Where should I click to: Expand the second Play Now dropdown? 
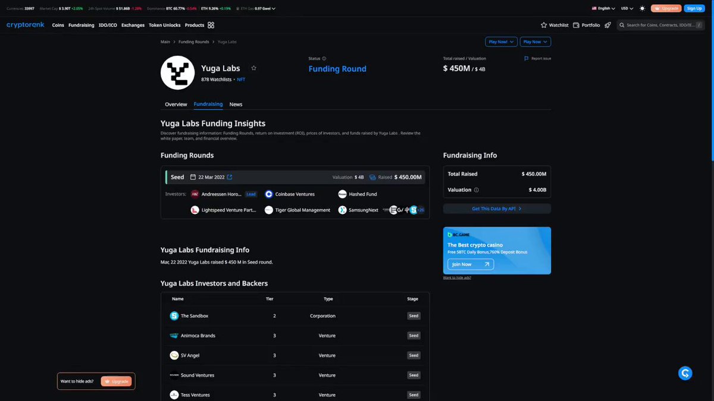[x=535, y=42]
